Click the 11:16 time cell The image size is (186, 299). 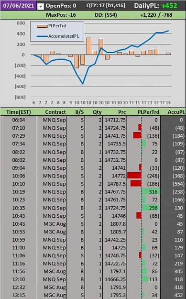click(x=19, y=264)
